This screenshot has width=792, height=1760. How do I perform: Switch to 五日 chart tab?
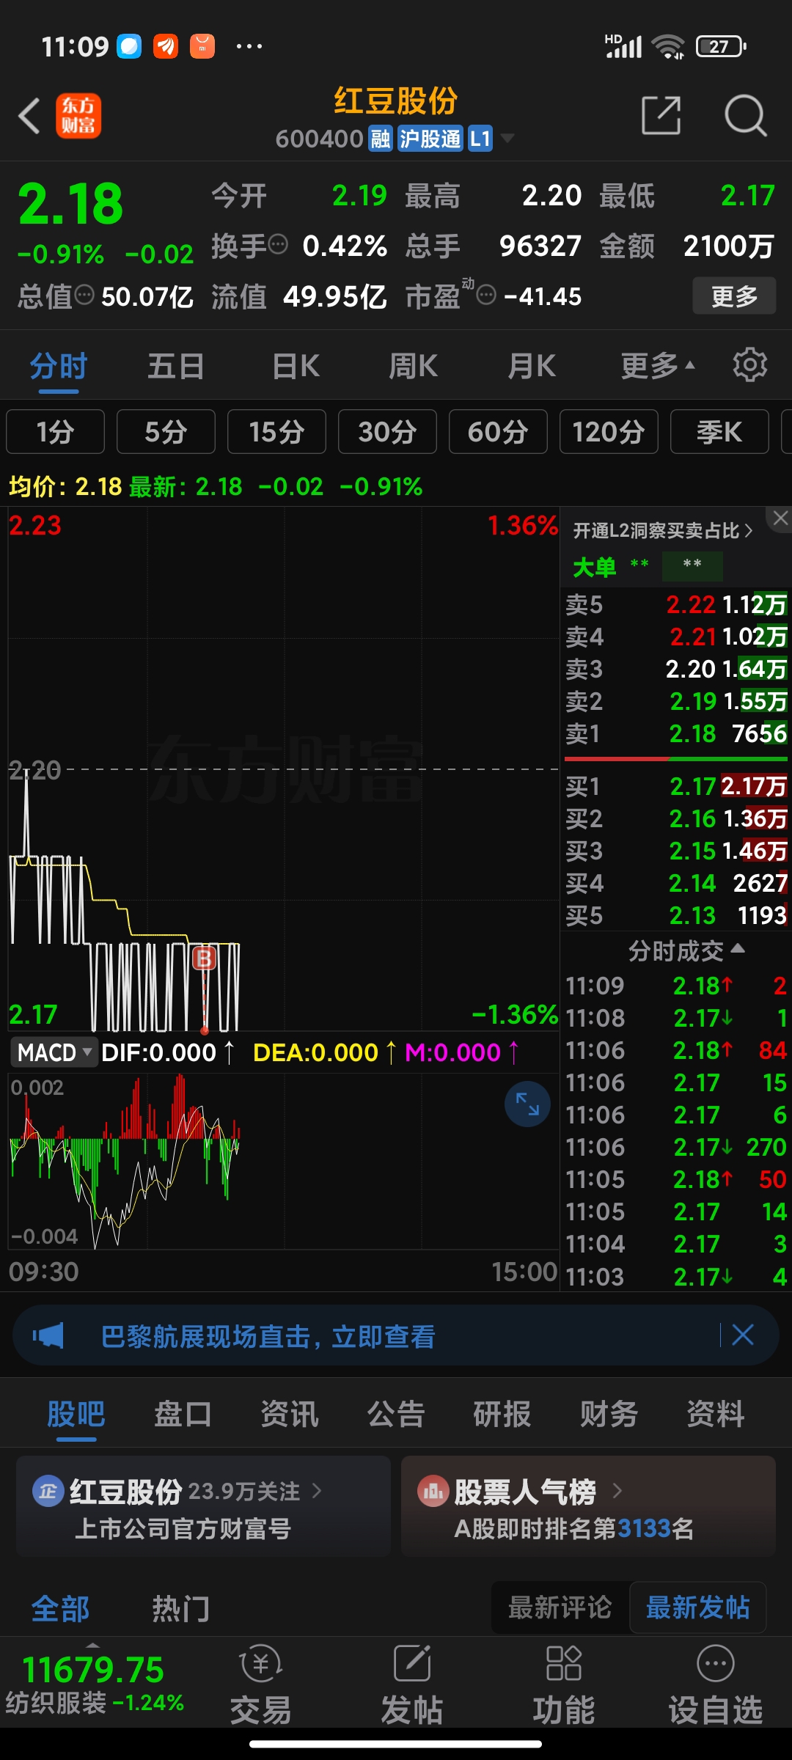coord(175,365)
